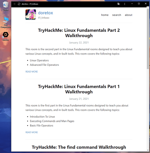Maximize the doretox window
Viewport: 150px width, 153px height.
(139, 4)
